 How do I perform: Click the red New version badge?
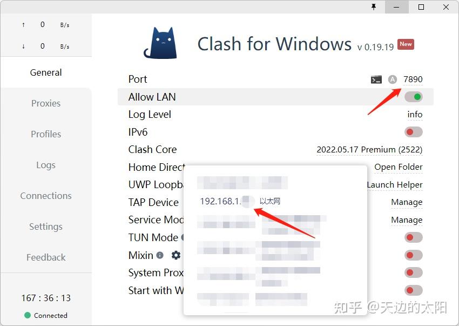(x=406, y=44)
